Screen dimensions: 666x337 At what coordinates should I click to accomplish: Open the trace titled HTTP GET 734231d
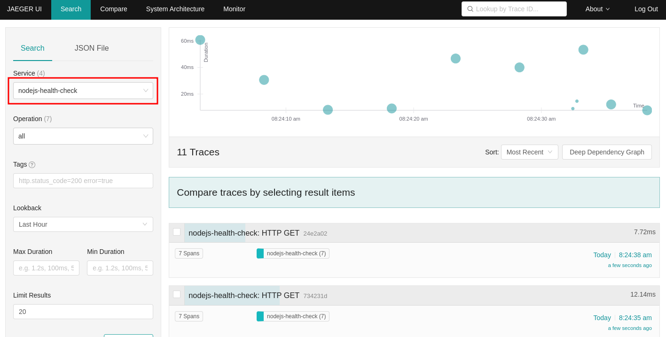coord(244,296)
